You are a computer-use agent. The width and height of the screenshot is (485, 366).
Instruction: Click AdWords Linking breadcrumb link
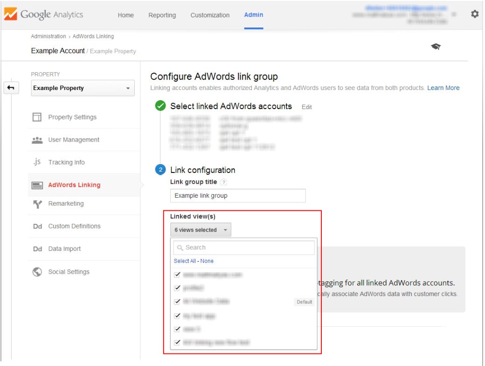coord(93,36)
